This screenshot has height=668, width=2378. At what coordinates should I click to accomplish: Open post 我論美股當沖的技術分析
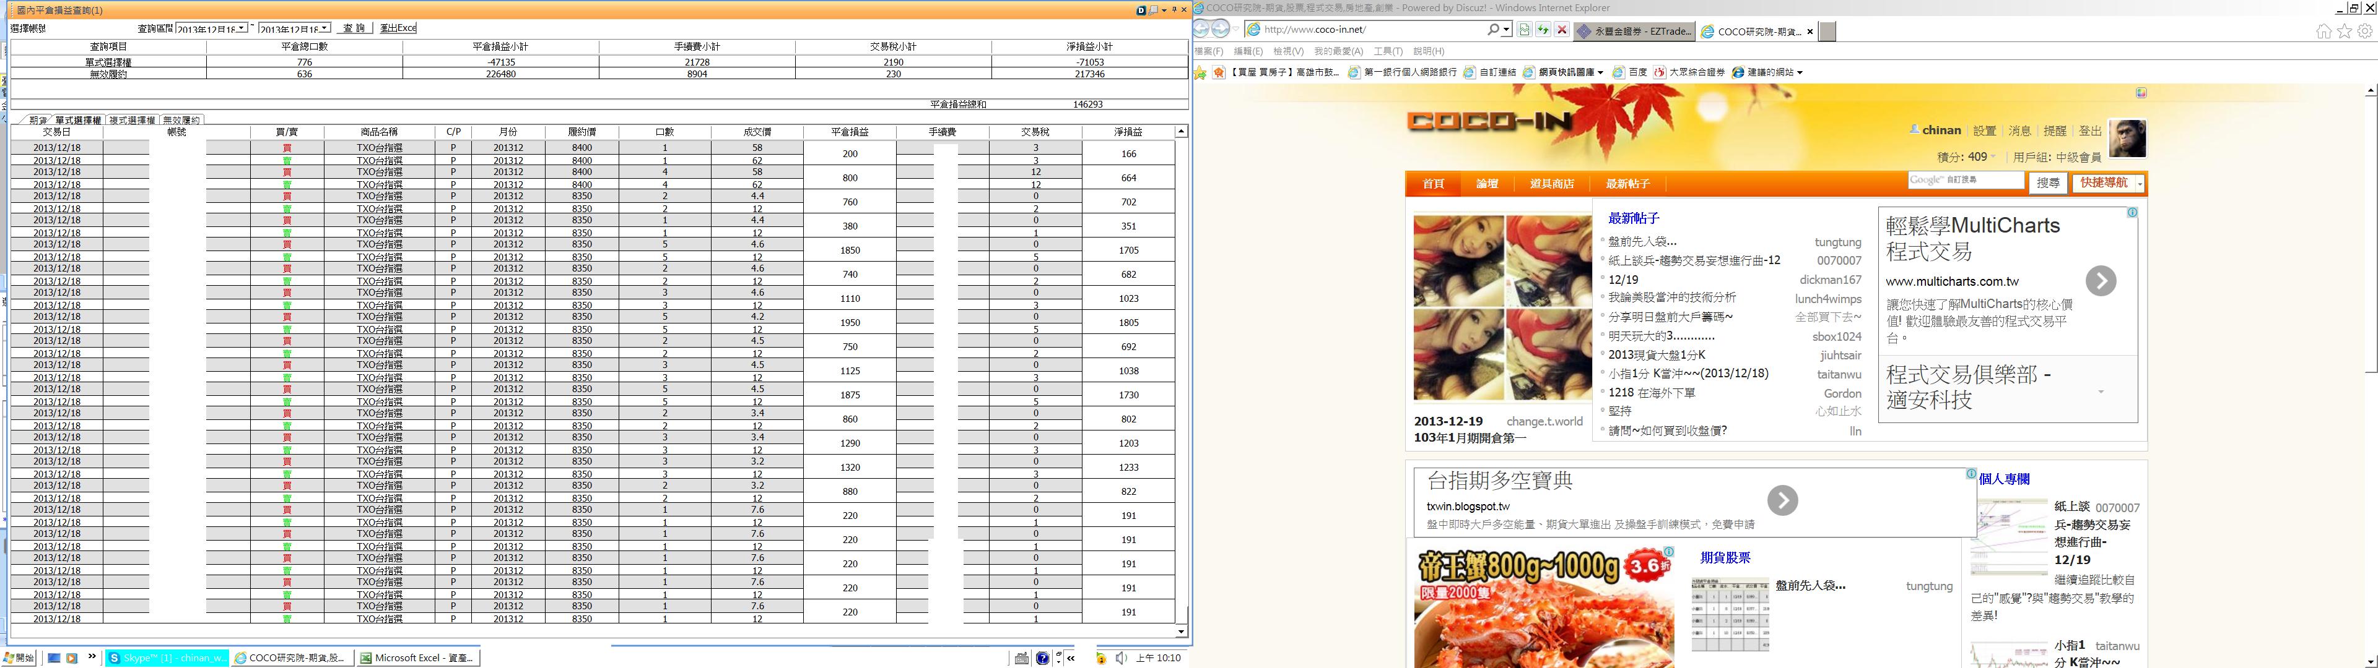(x=1672, y=298)
